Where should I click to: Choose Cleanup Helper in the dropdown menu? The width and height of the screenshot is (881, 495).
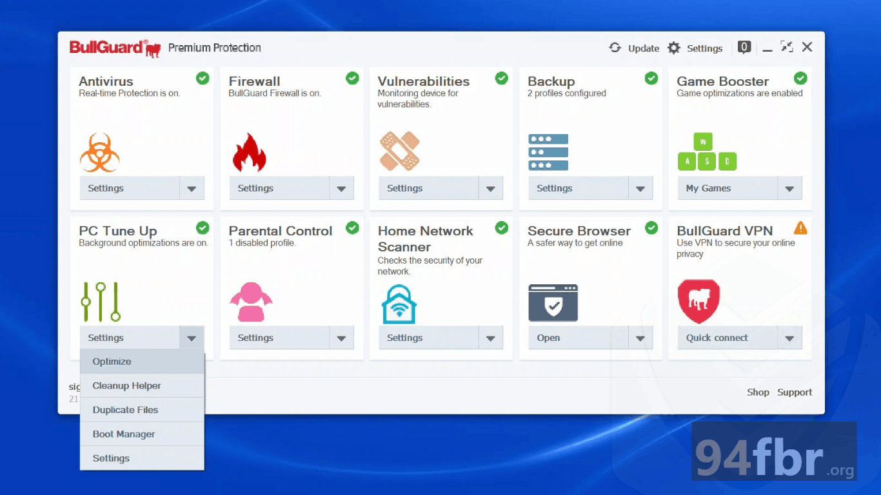tap(142, 385)
